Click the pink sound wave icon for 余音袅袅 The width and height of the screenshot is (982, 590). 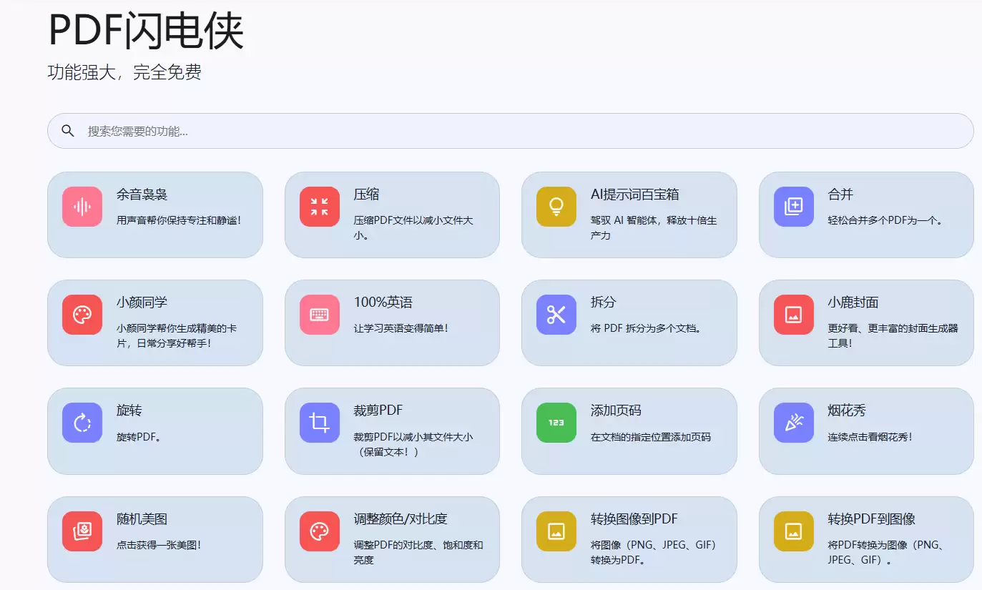click(x=82, y=207)
